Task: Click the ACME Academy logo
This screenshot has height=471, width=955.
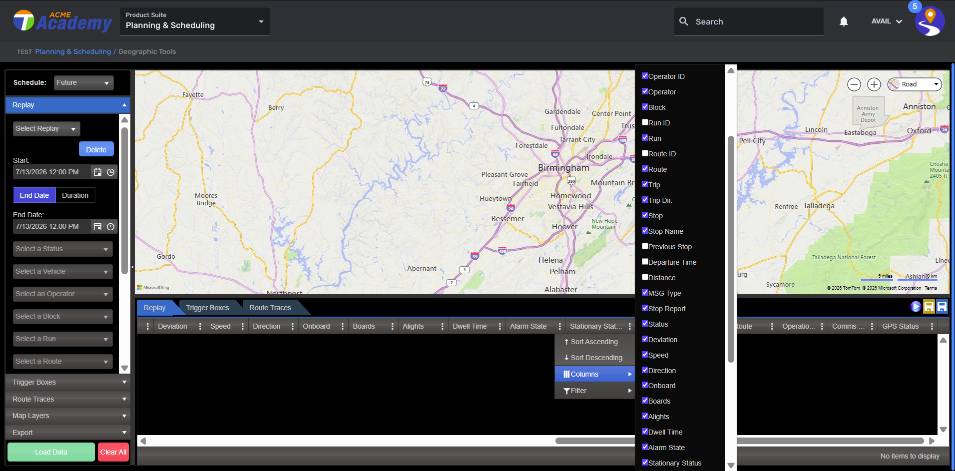Action: point(62,21)
